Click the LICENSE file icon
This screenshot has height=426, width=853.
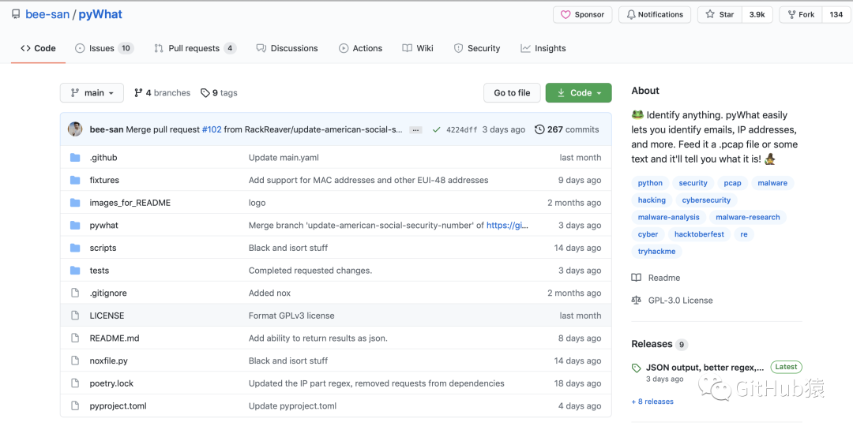(75, 315)
